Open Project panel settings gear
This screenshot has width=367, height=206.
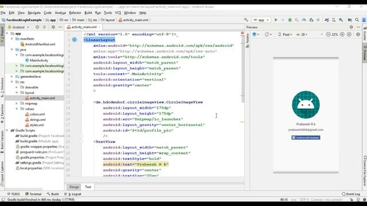(x=53, y=27)
